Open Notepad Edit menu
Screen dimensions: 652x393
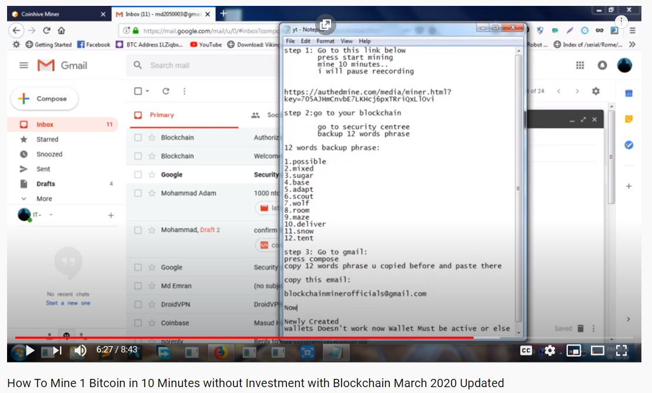point(306,41)
